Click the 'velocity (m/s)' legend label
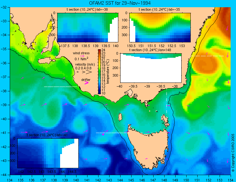This screenshot has height=182, width=236. coord(85,65)
